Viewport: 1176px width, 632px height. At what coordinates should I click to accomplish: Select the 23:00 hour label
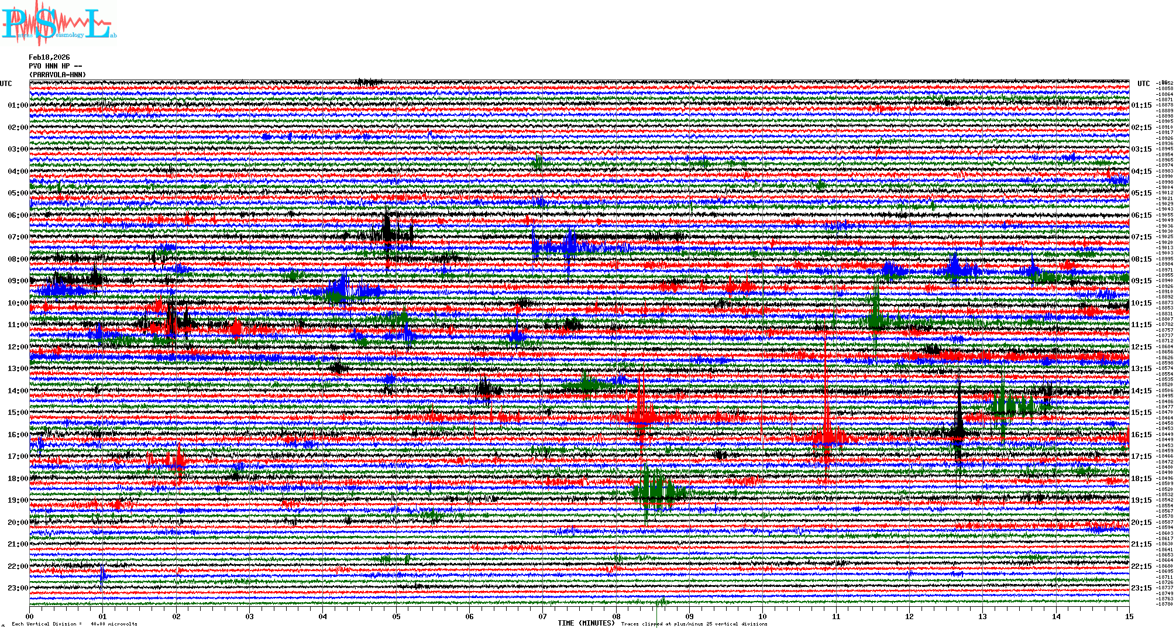click(18, 588)
